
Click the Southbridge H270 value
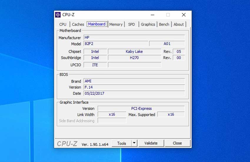coord(134,58)
